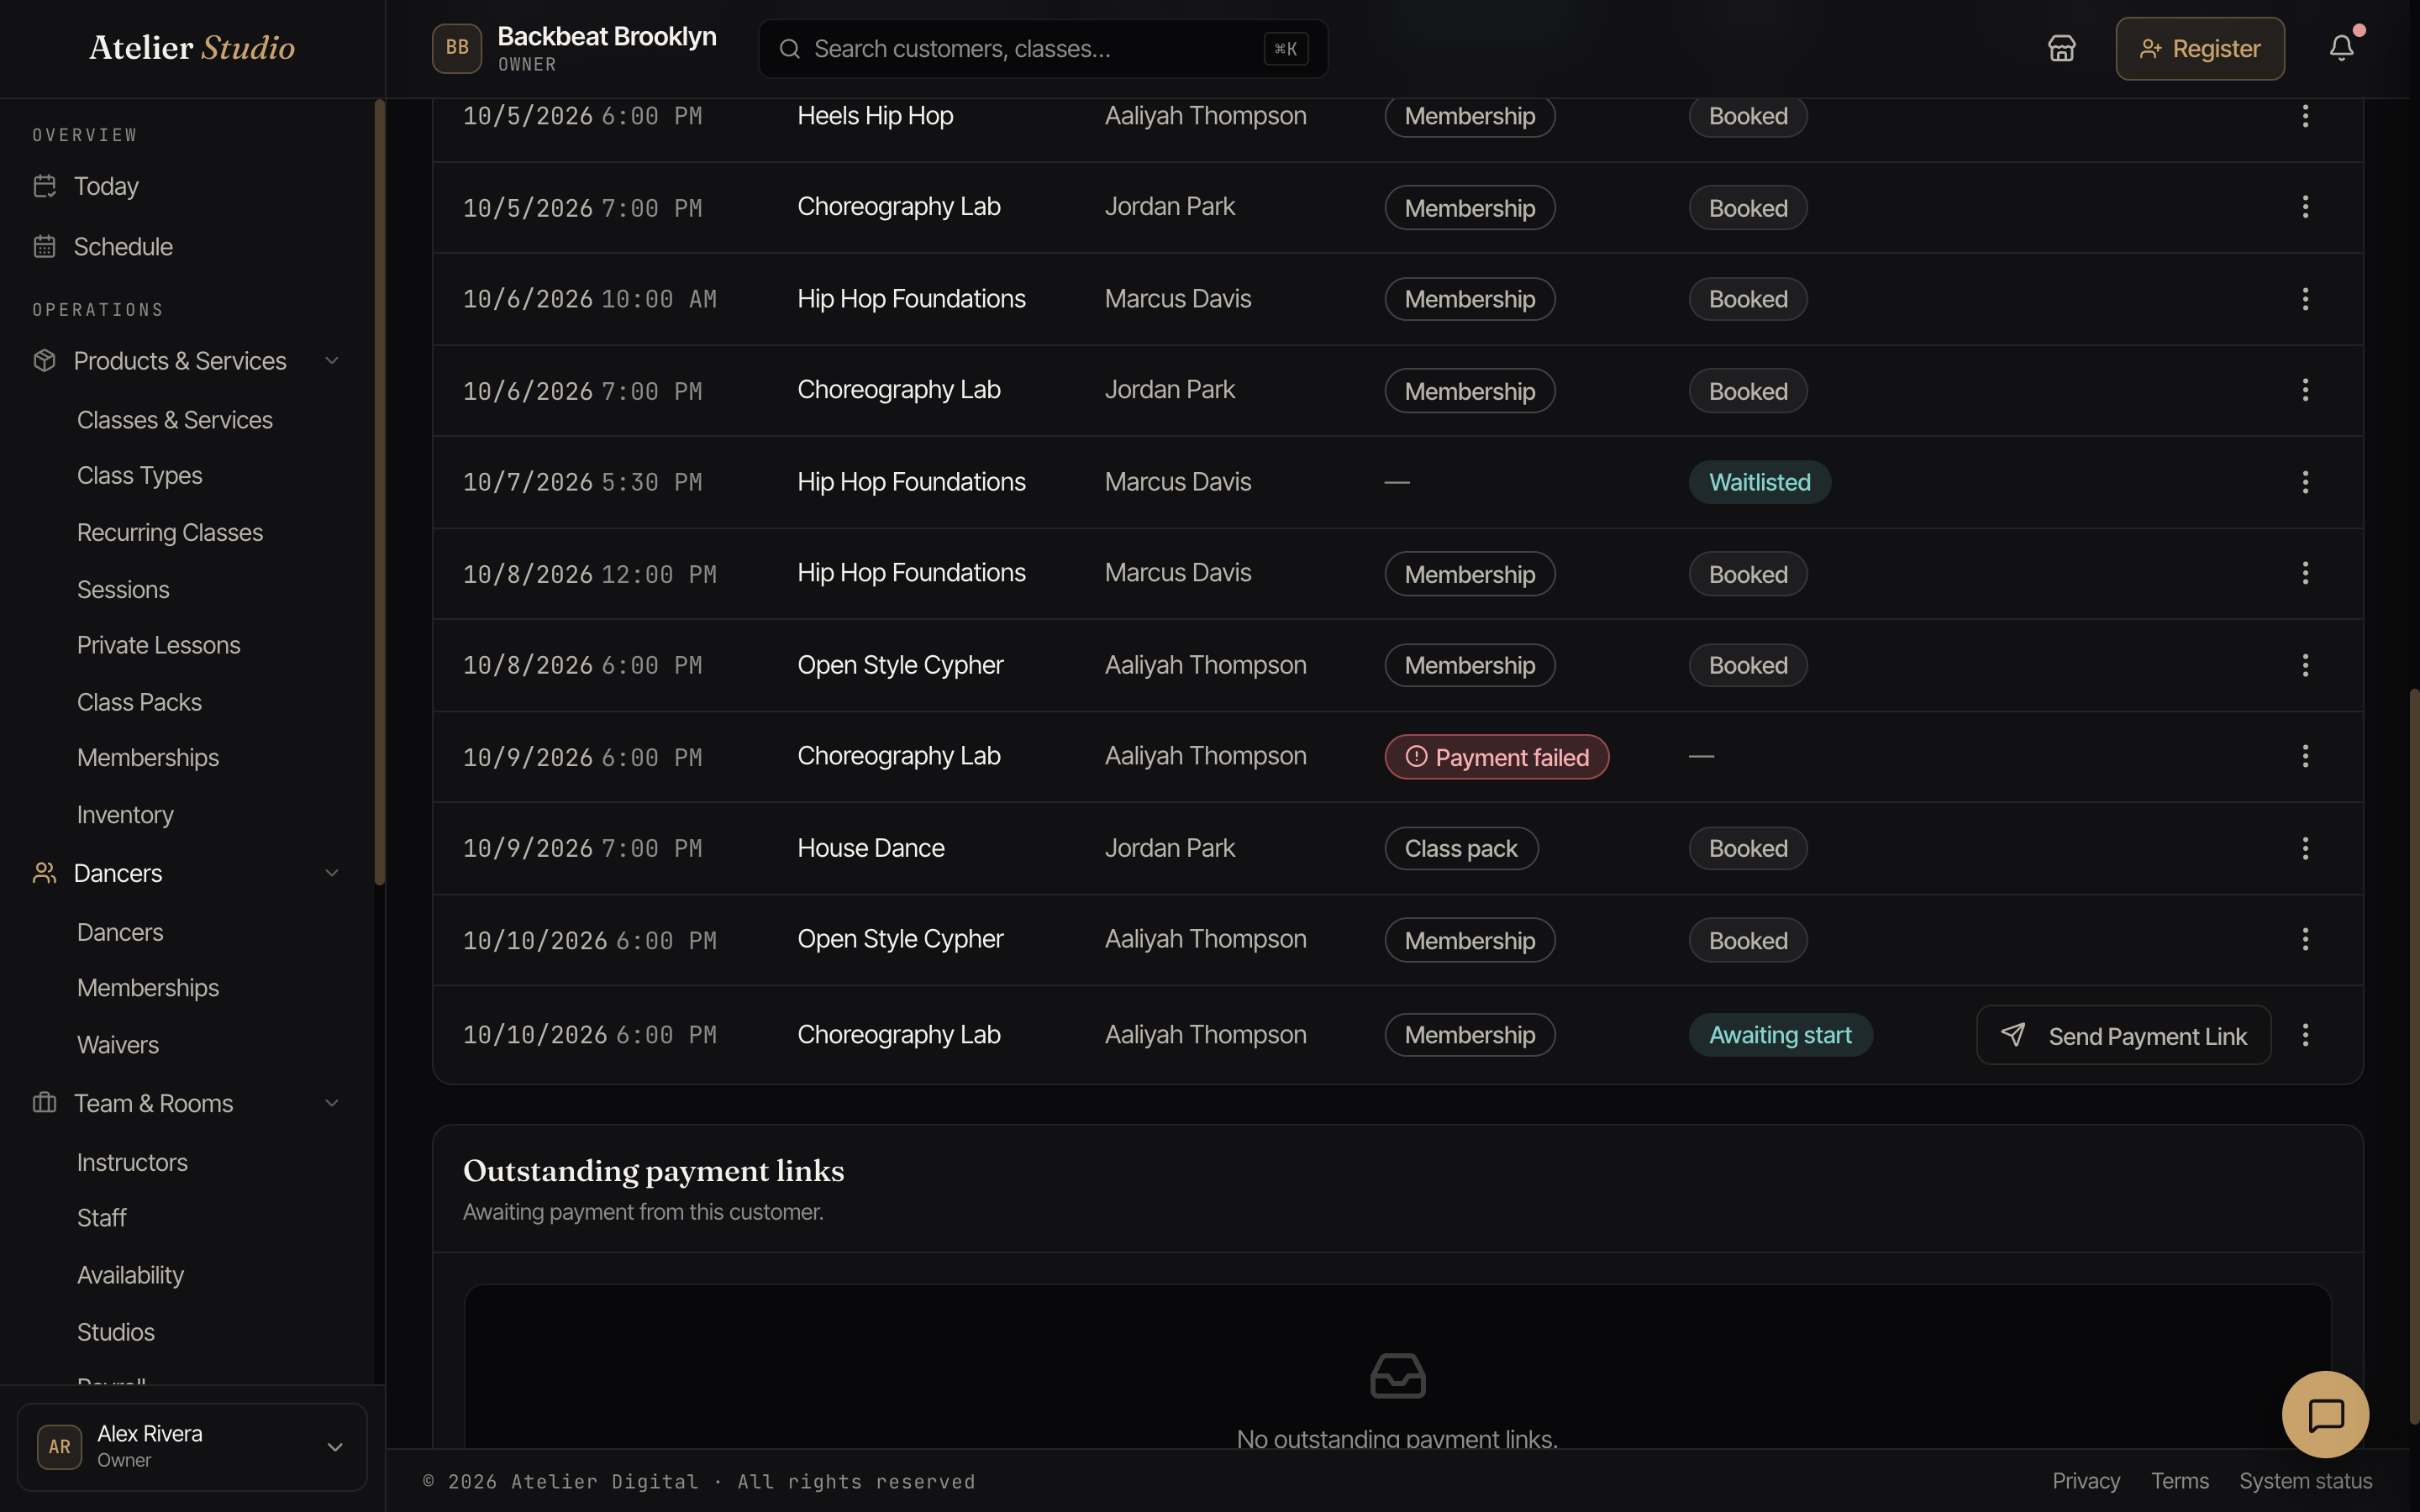Collapse the Dancers sidebar section

[x=332, y=873]
